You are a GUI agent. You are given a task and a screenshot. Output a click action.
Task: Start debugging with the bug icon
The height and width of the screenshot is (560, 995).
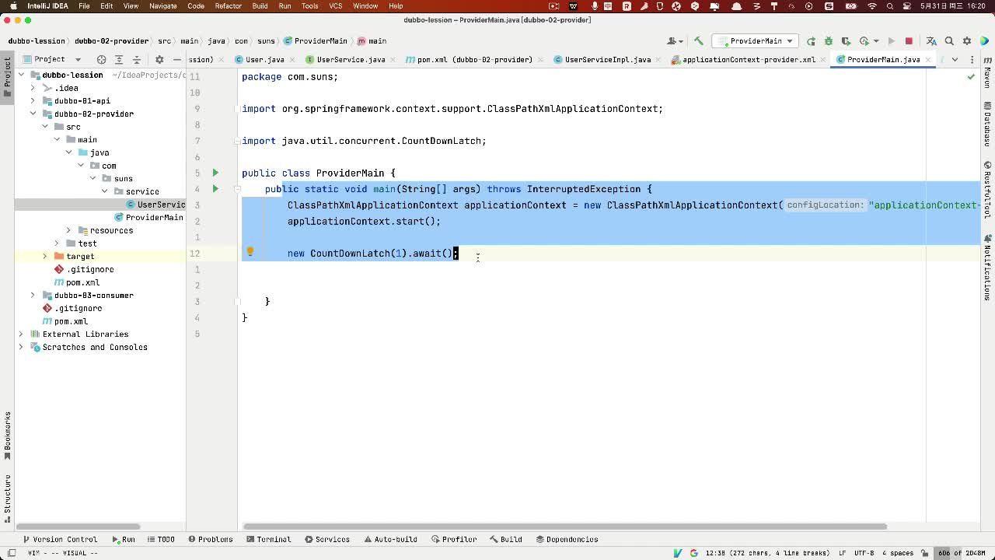click(x=828, y=41)
